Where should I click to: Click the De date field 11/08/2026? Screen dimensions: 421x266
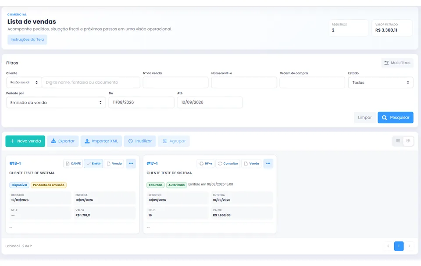click(142, 102)
